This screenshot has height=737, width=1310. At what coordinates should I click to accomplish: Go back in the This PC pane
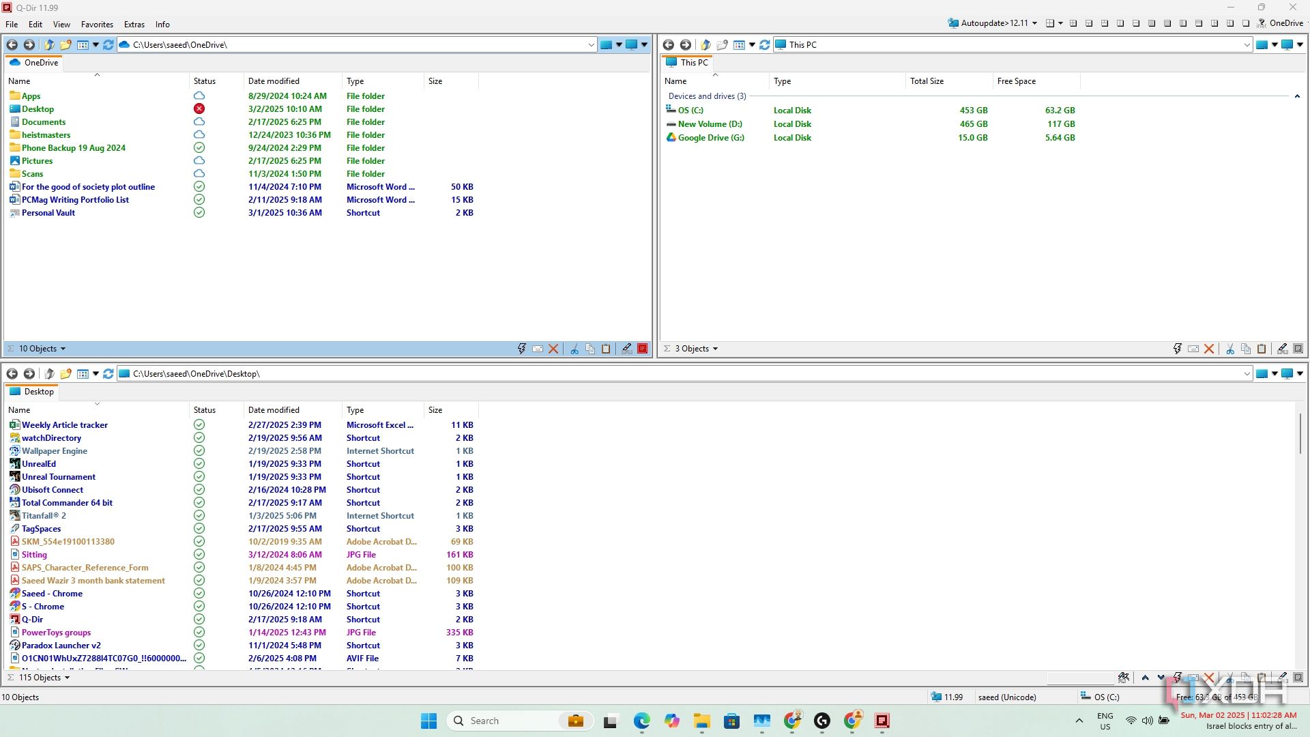point(669,45)
